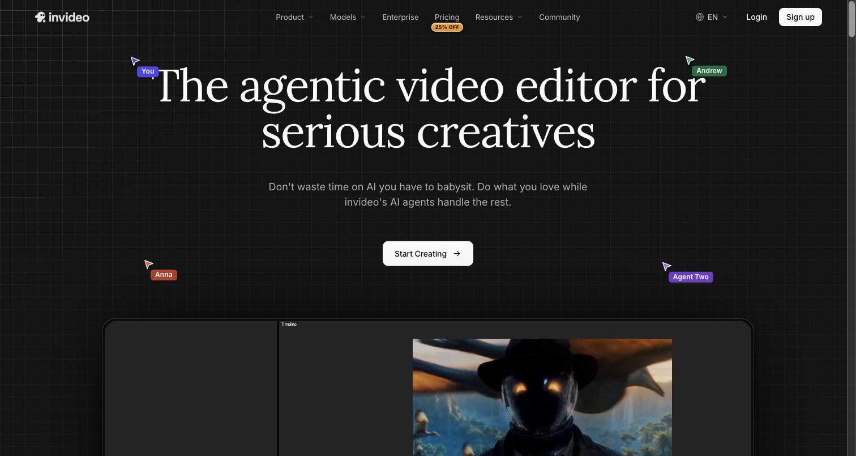Viewport: 856px width, 456px height.
Task: Click the Anna cursor label
Action: [164, 275]
